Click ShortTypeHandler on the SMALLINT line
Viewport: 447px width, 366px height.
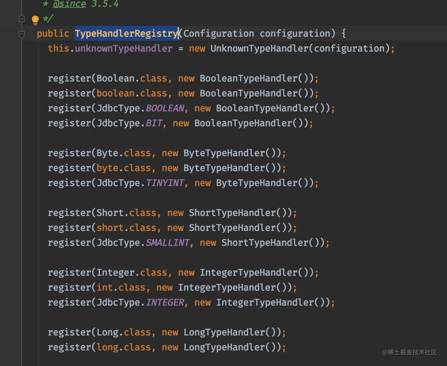click(x=265, y=243)
